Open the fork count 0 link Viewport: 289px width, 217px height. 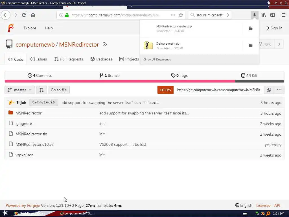(279, 44)
